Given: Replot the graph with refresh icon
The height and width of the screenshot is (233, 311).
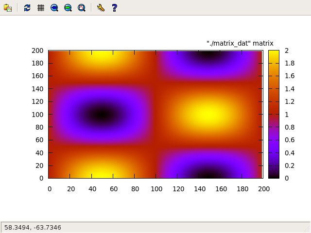Looking at the screenshot, I should 27,8.
